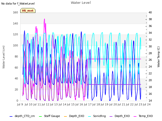Click the Temp_EXO legend label
This screenshot has width=162, height=121.
point(146,116)
